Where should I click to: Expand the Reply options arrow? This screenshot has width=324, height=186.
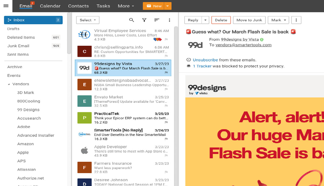[205, 20]
